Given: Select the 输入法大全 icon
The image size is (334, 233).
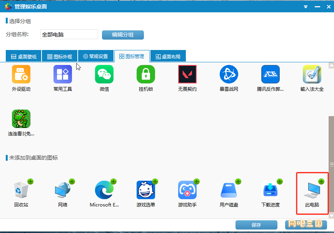Looking at the screenshot, I should pyautogui.click(x=312, y=74).
